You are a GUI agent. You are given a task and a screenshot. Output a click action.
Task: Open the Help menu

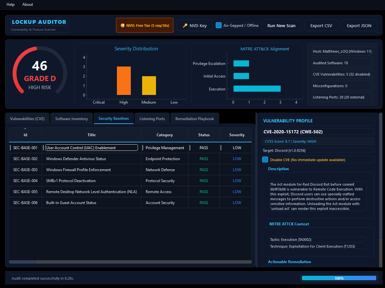tap(10, 5)
